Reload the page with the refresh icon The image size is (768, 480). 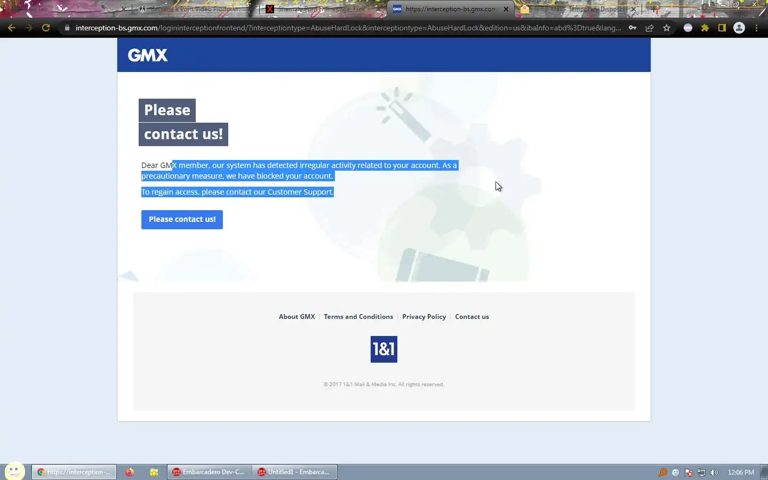point(46,28)
